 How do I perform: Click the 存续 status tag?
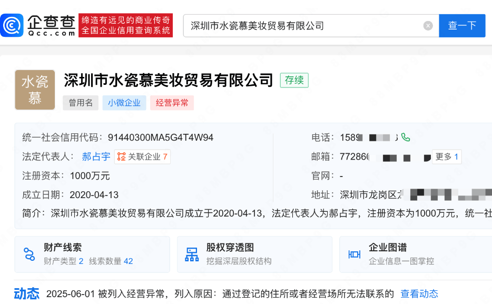pos(294,80)
